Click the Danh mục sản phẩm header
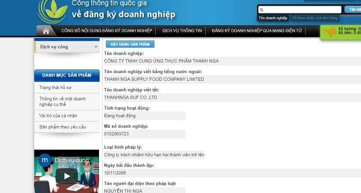 click(x=67, y=75)
